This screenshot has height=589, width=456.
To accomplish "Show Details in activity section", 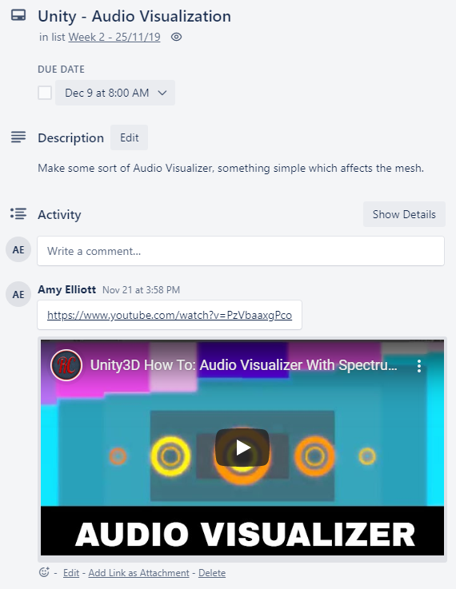I will pyautogui.click(x=404, y=214).
